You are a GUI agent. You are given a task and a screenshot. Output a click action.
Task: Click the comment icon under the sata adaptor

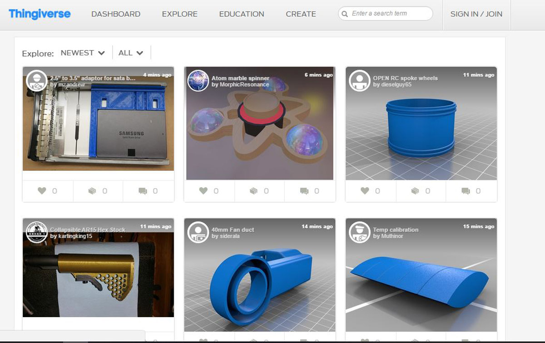(143, 191)
